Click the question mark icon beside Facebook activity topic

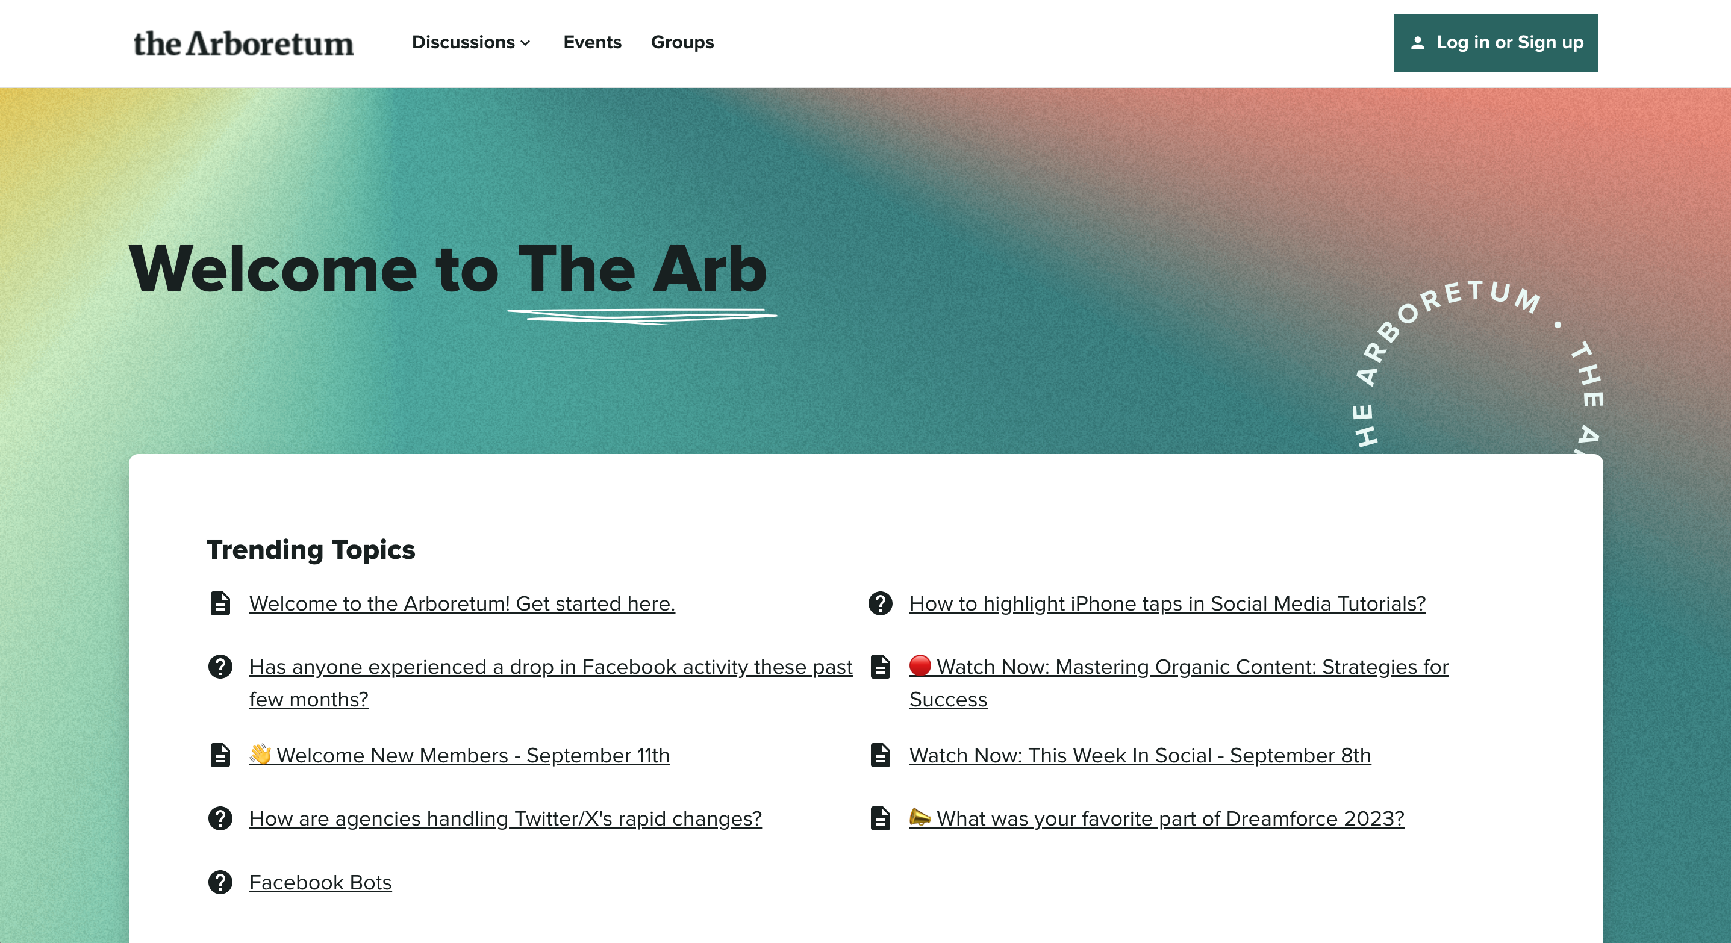[220, 666]
